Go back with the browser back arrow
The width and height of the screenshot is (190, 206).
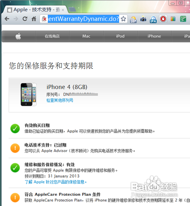[x=7, y=19]
